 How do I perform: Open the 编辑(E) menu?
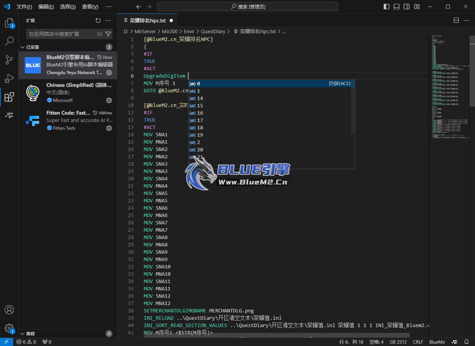click(46, 7)
